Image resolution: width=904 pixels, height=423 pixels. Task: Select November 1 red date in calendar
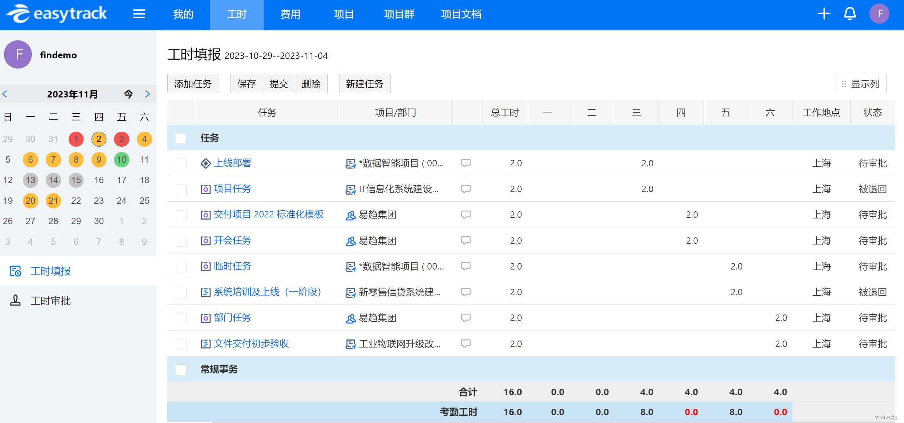(x=76, y=139)
